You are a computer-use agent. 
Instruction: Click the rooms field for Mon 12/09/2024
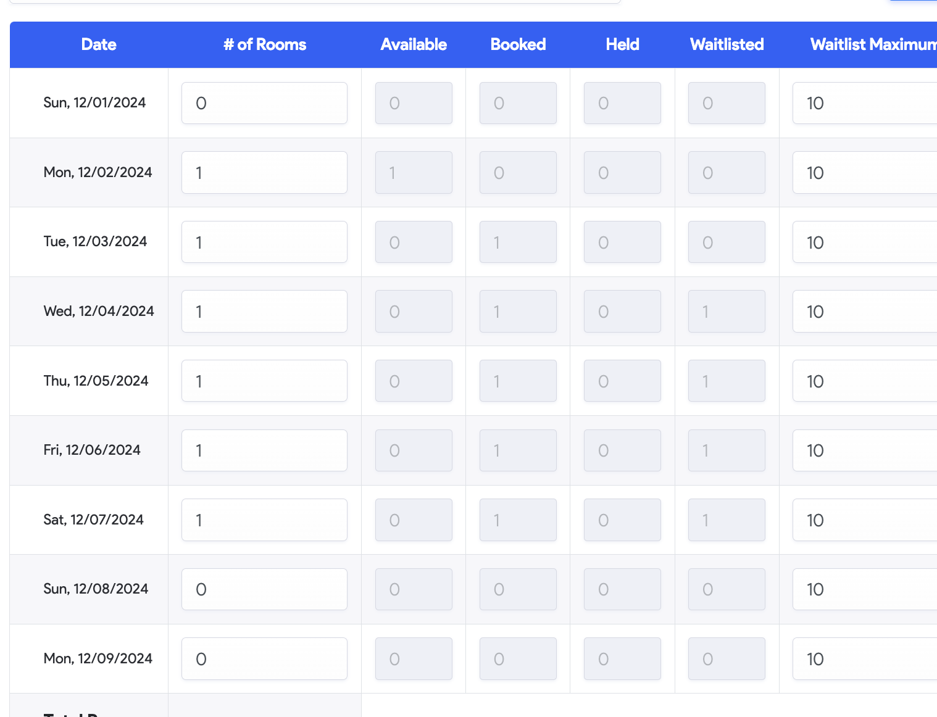tap(264, 658)
